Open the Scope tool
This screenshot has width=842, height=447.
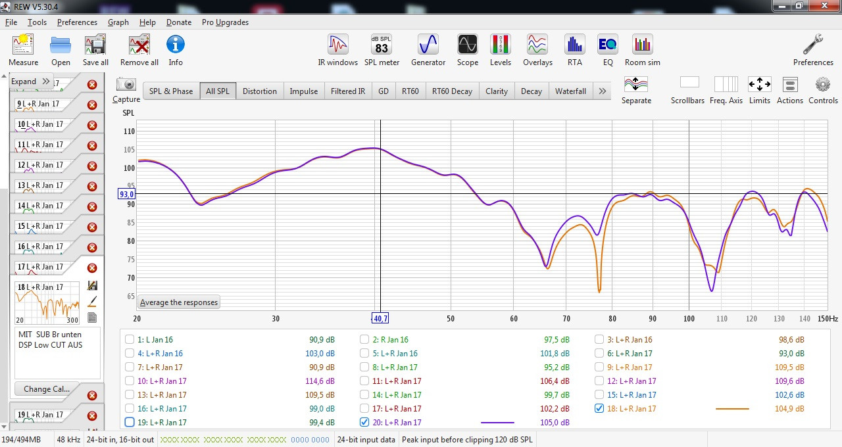tap(467, 50)
